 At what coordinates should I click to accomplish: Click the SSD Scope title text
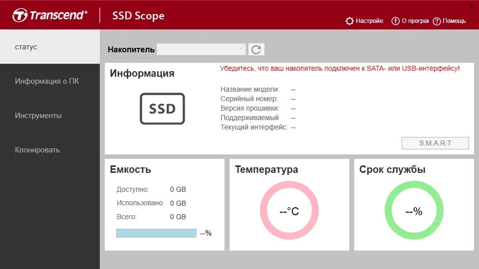click(138, 15)
